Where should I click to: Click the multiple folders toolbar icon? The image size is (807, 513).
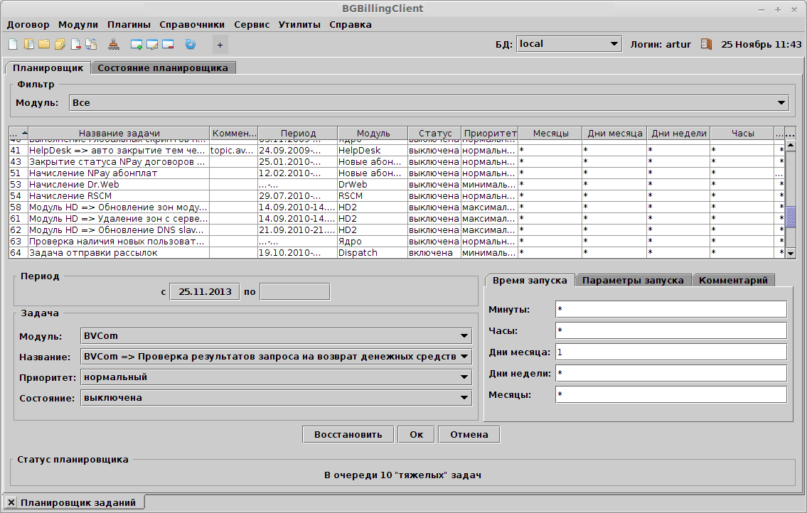point(60,44)
